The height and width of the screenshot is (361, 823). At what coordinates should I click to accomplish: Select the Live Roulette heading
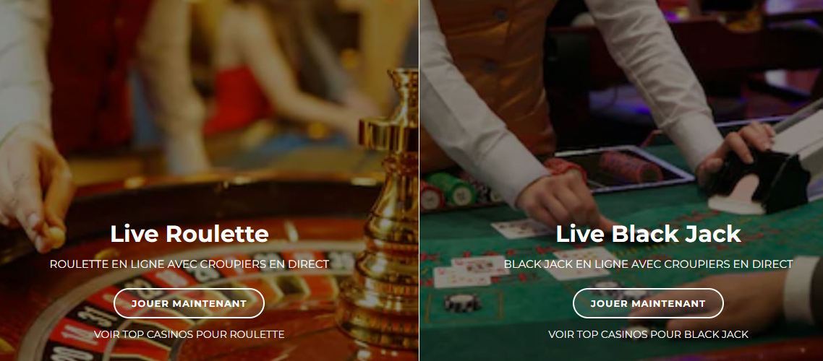pyautogui.click(x=189, y=234)
